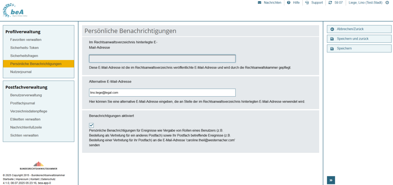Click the Alternative E-Mail-Adresse field
The image size is (393, 185).
coord(162,93)
